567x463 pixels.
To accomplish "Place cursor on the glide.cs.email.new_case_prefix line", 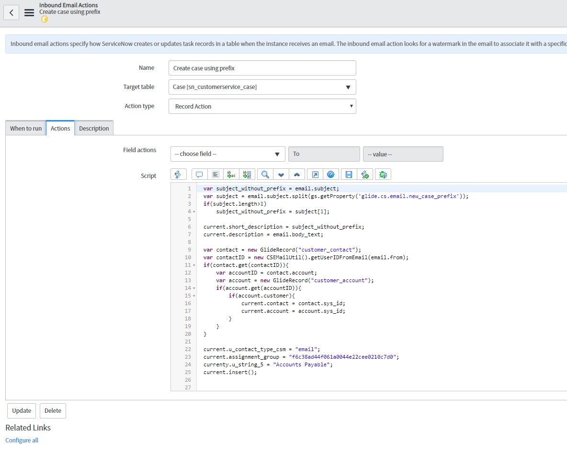I will point(336,197).
